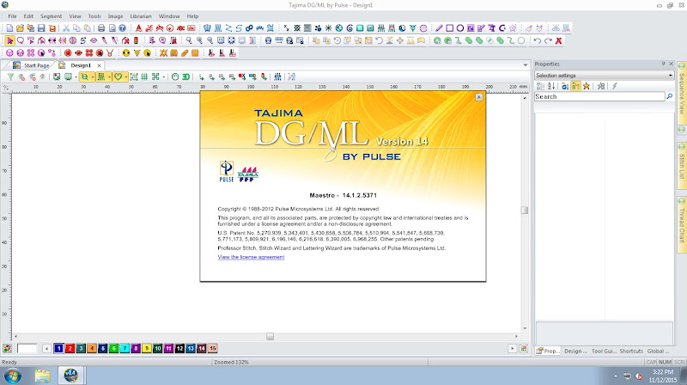687x385 pixels.
Task: Click the traffic light icon
Action: pos(136,40)
